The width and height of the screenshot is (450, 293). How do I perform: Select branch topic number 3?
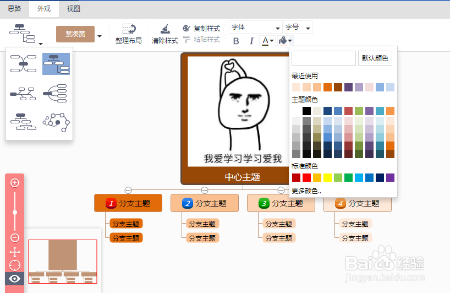click(x=281, y=203)
